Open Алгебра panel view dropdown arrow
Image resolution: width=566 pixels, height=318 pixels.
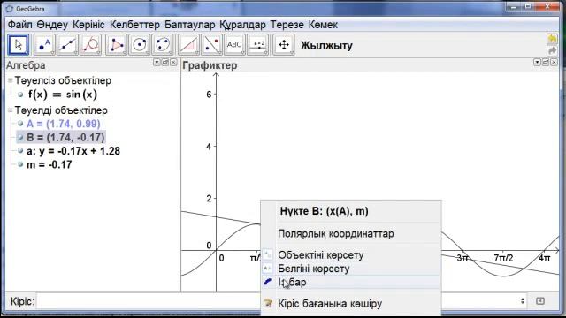pos(157,63)
